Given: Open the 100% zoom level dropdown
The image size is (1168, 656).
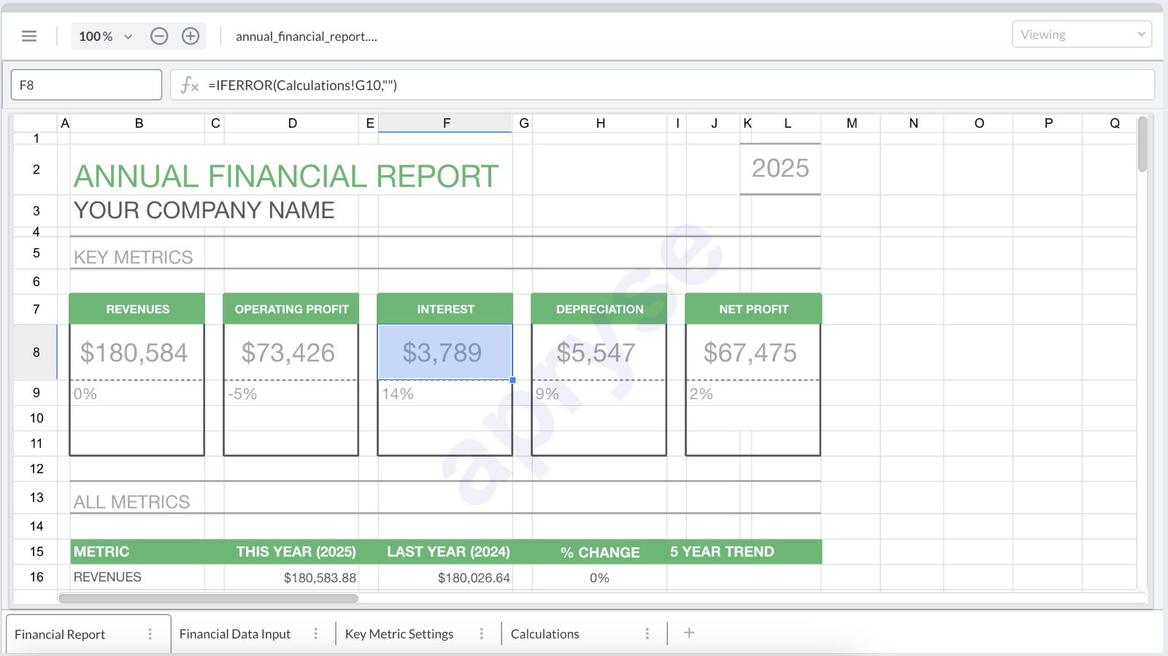Looking at the screenshot, I should click(x=106, y=36).
